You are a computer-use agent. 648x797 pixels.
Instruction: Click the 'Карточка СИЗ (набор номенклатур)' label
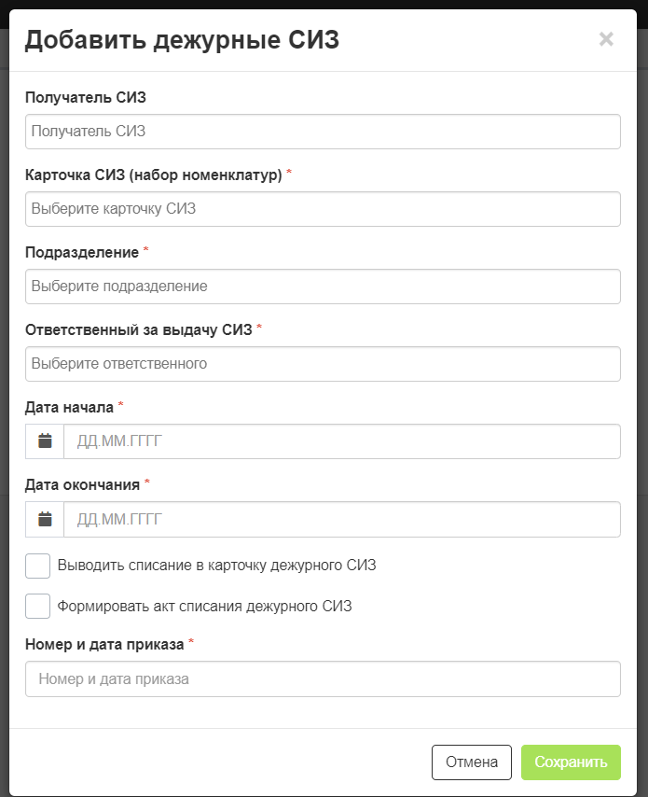[x=153, y=175]
